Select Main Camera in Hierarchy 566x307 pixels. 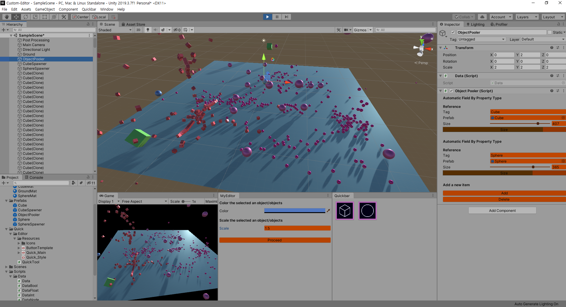coord(34,45)
